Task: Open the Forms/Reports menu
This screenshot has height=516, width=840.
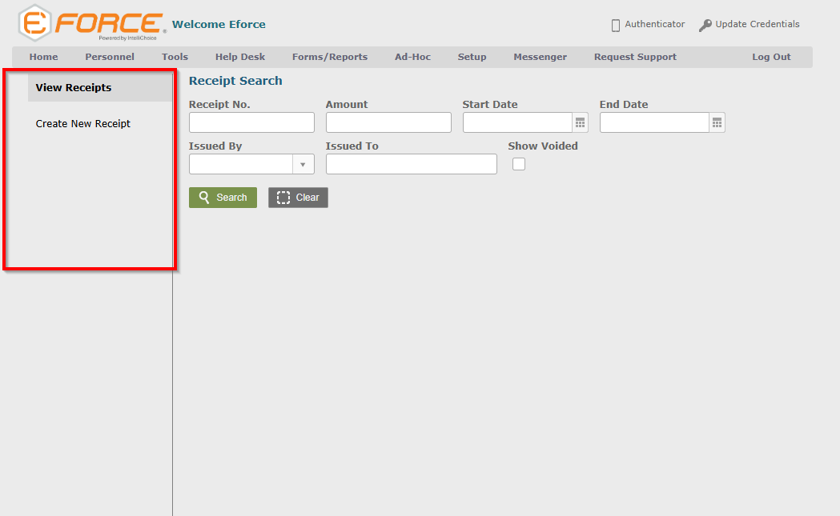Action: pyautogui.click(x=329, y=57)
